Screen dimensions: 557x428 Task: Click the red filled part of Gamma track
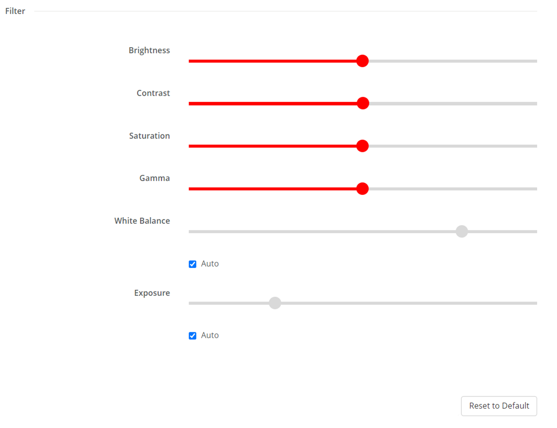pos(273,189)
